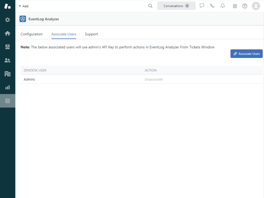Switch to the Configuration tab

tap(31, 34)
